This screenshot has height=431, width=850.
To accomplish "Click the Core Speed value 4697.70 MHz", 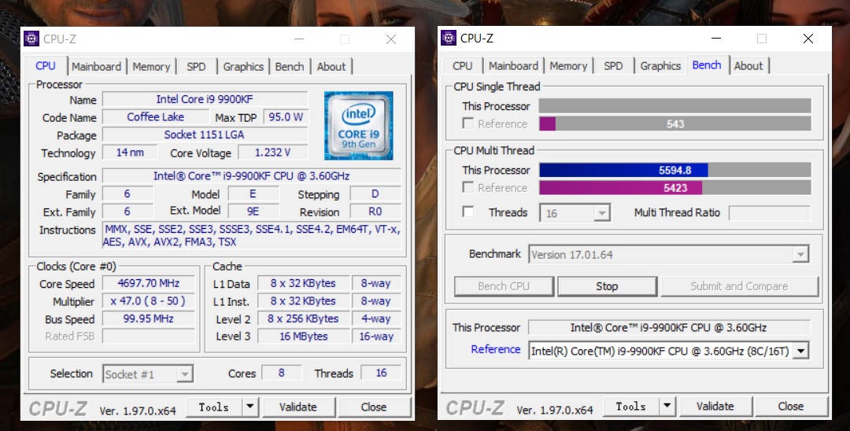I will [149, 283].
